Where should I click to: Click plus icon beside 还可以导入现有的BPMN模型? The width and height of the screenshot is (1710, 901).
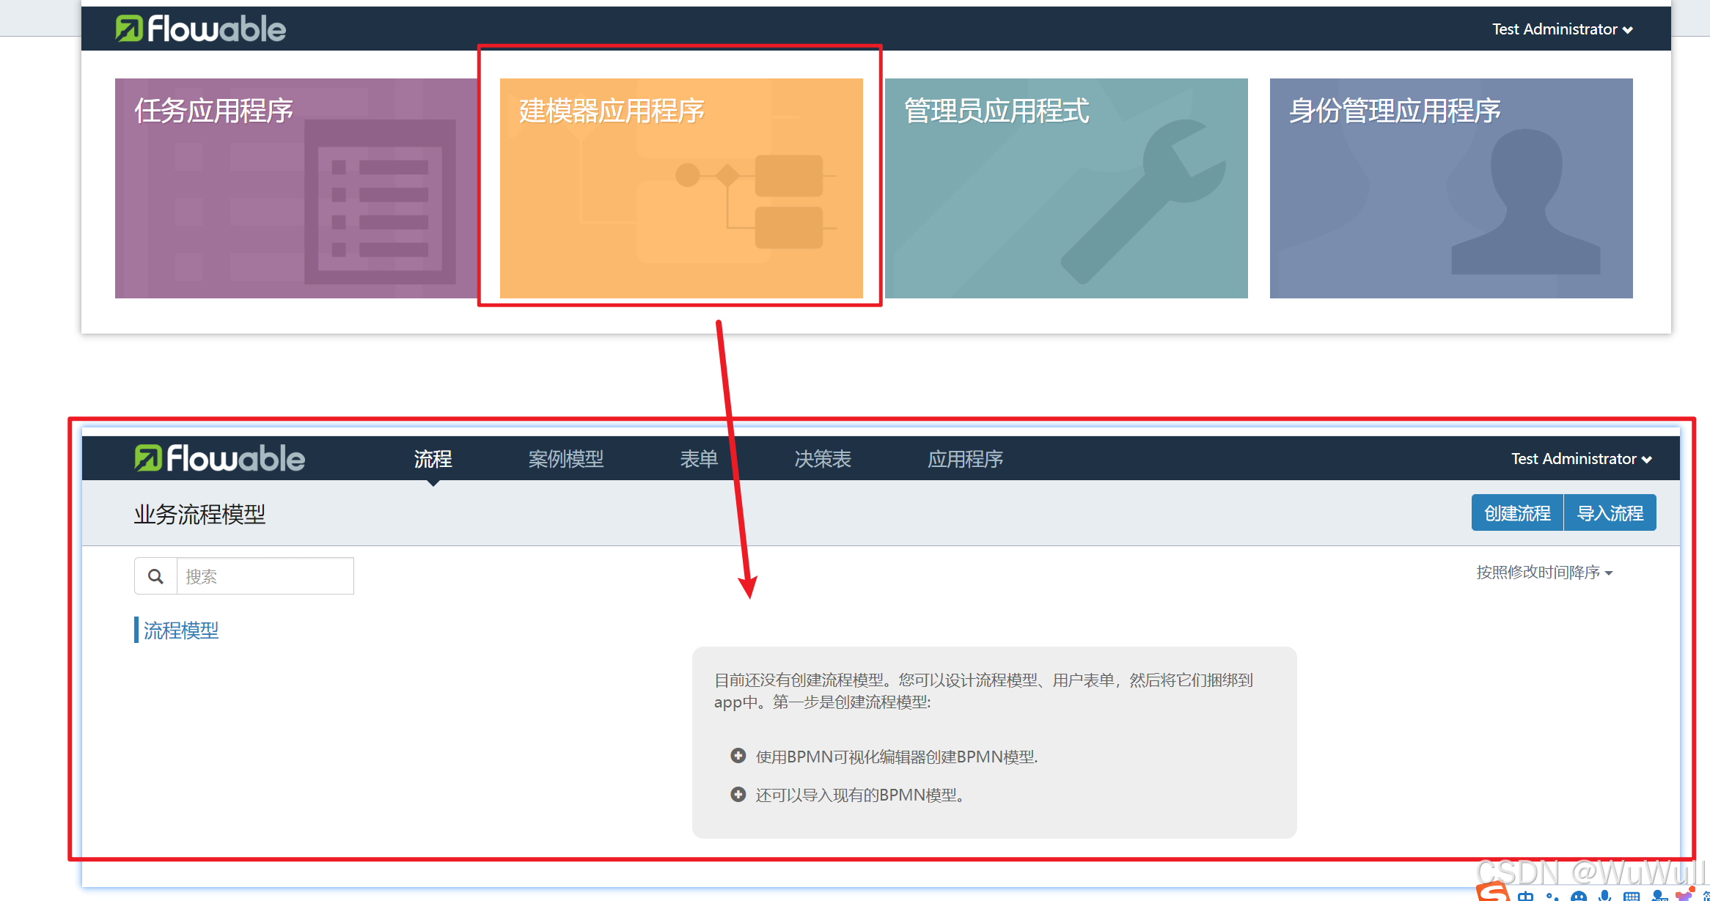click(738, 795)
